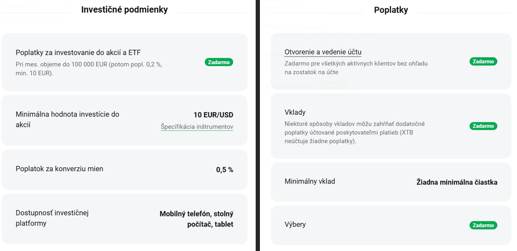Image resolution: width=517 pixels, height=251 pixels.
Task: Select the Mobilný telefón, stolný počítač, tablet text
Action: point(197,219)
